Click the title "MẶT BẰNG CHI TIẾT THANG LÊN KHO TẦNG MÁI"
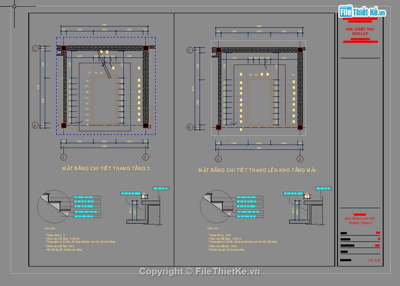The height and width of the screenshot is (286, 400). click(x=257, y=170)
